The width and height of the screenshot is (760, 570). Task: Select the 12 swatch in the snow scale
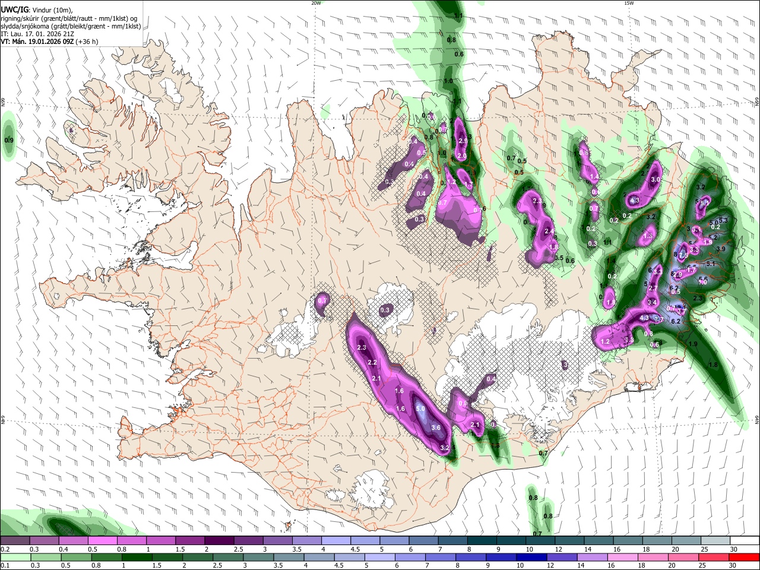(569, 540)
